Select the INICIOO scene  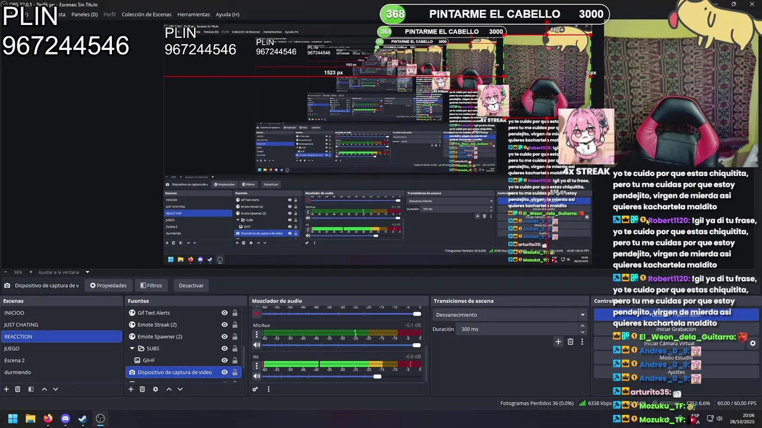61,313
